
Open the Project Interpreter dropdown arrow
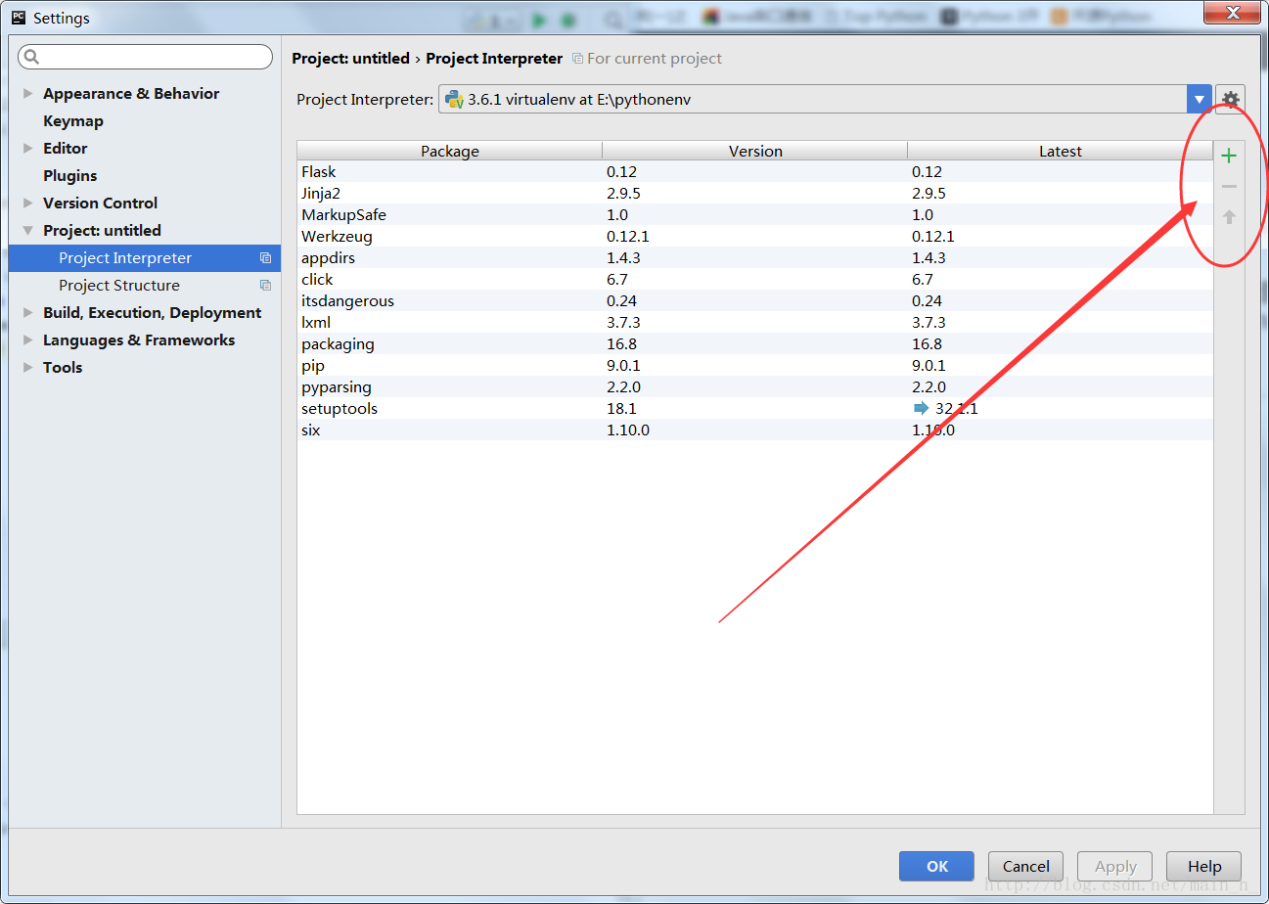pos(1200,99)
